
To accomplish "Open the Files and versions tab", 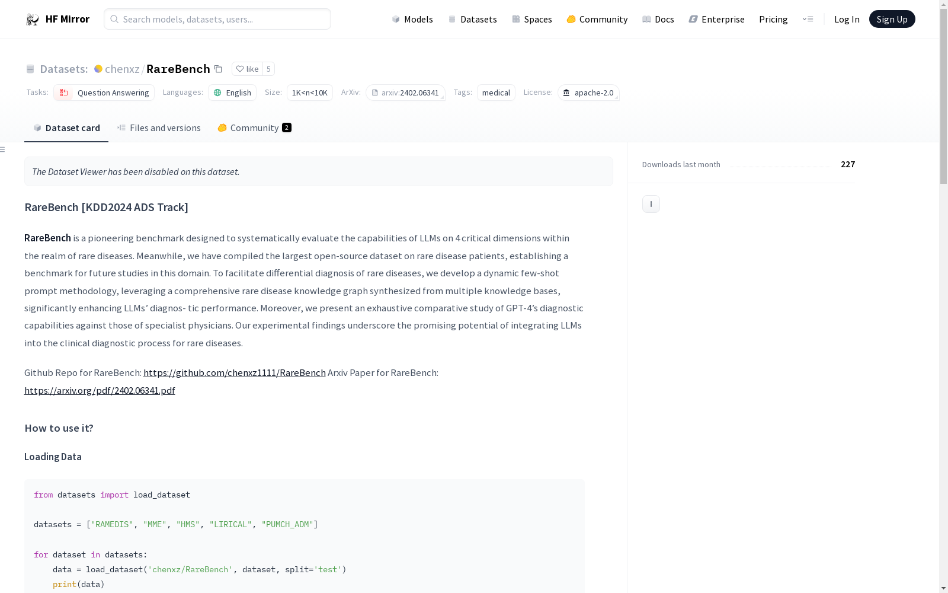I will 159,128.
